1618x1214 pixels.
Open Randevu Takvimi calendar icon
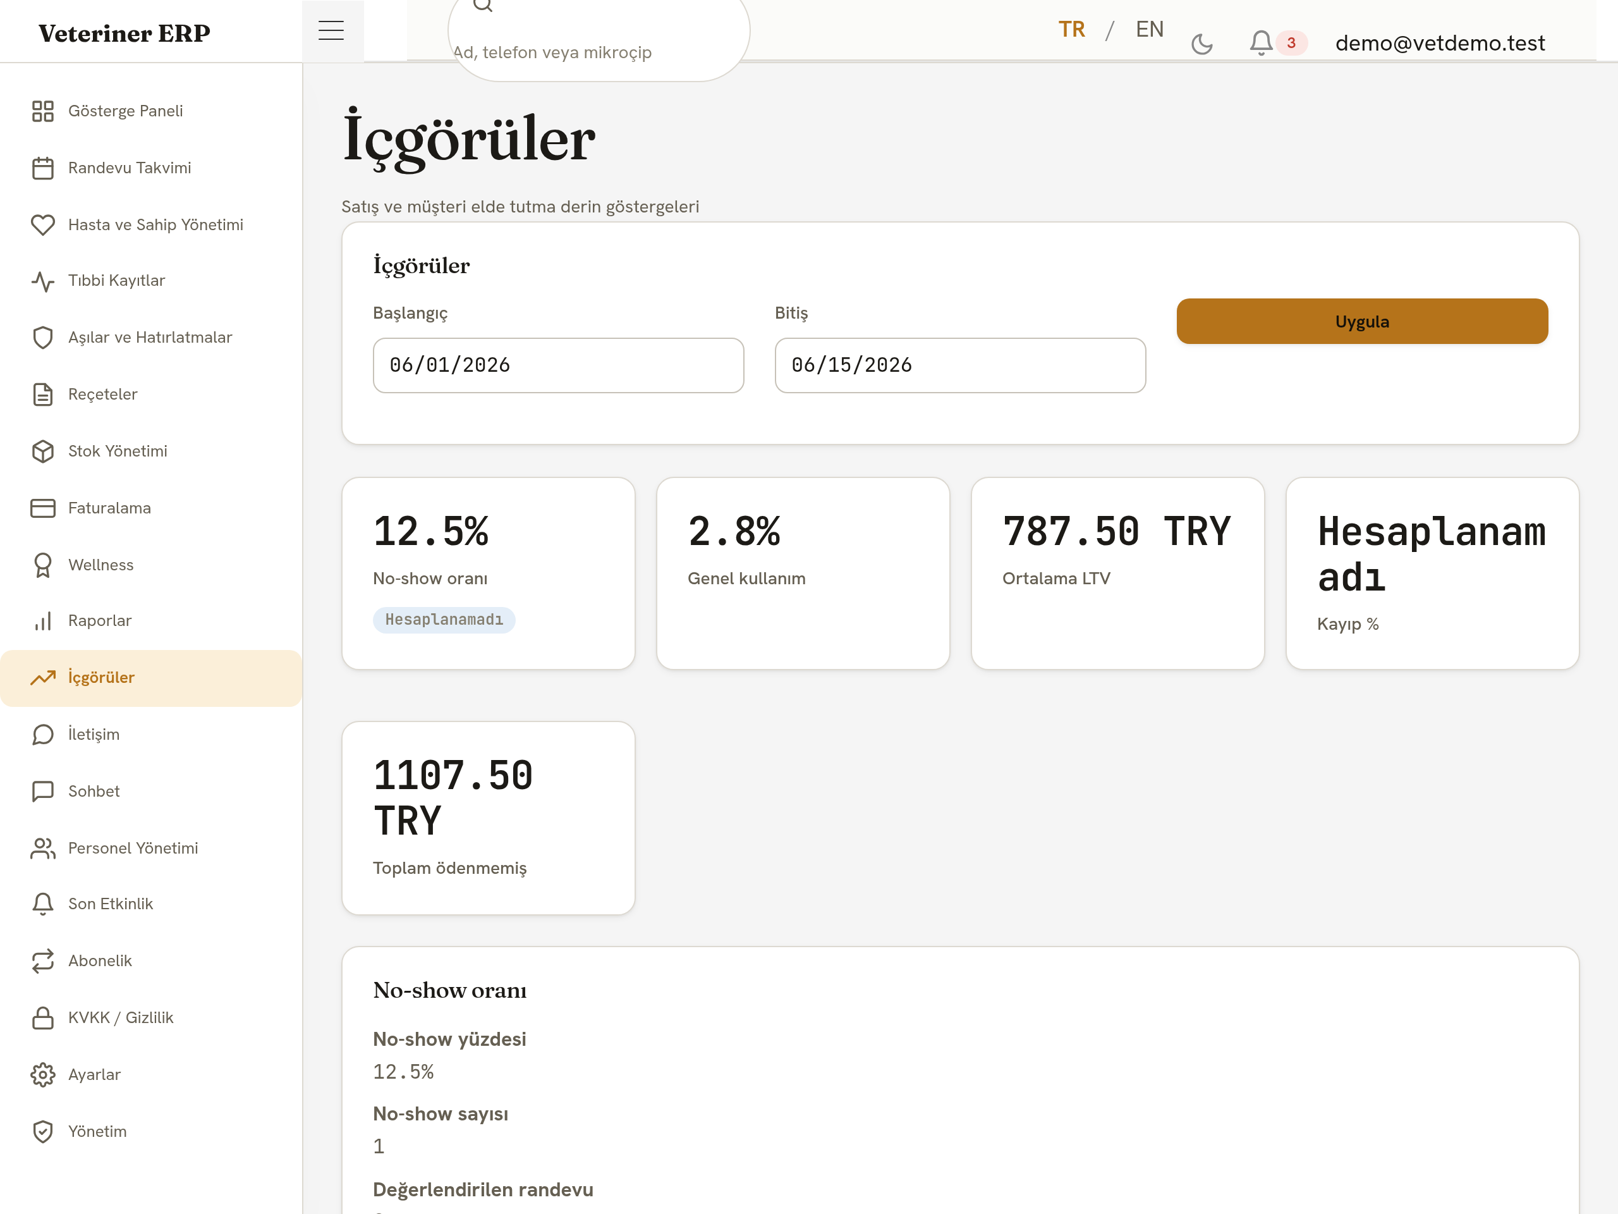pyautogui.click(x=43, y=168)
